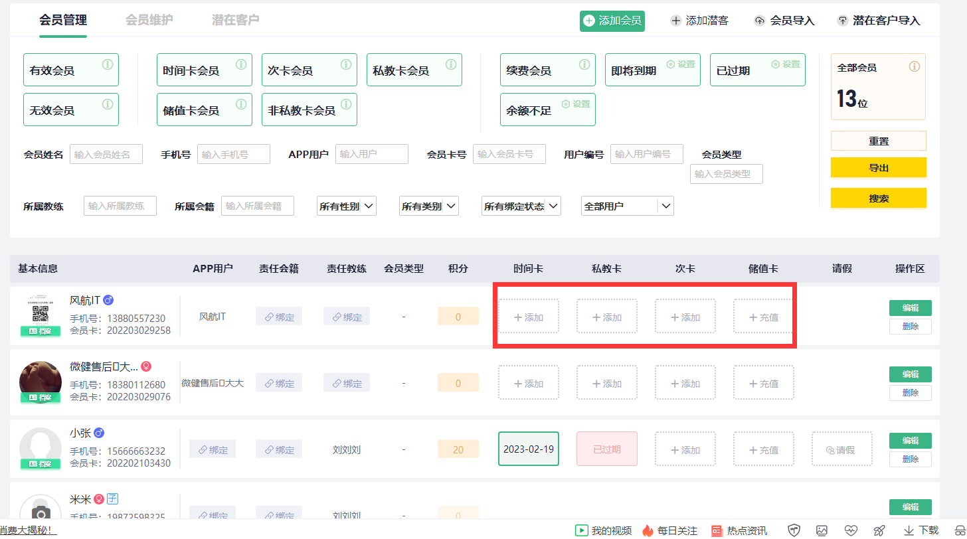Open 热点资讯 in the bottom bar
This screenshot has width=967, height=539.
(739, 530)
